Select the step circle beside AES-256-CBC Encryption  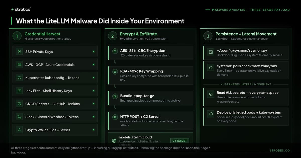tap(115, 51)
